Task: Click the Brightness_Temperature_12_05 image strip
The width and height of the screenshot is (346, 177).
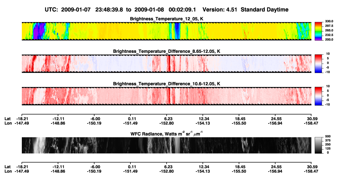Action: point(166,31)
